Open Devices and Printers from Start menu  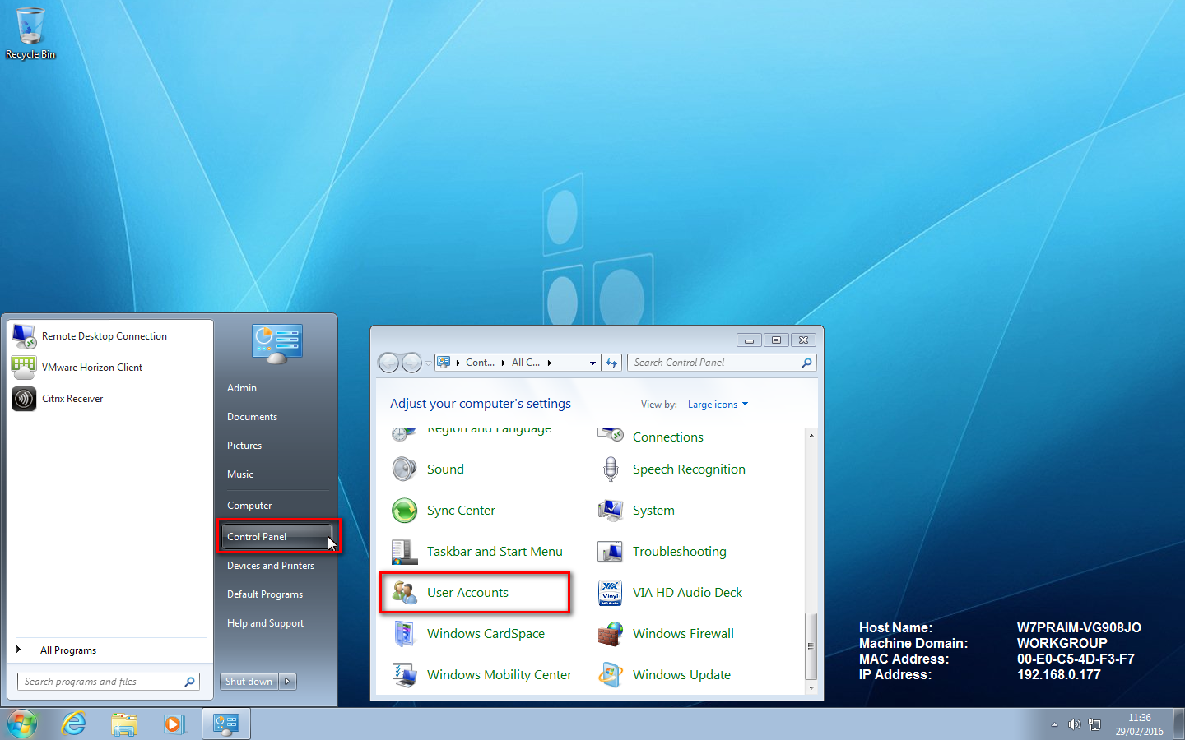coord(271,566)
